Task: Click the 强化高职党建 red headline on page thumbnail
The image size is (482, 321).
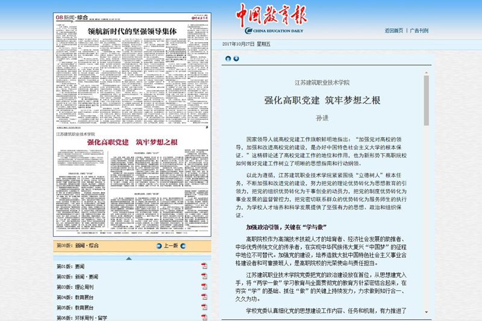Action: 132,143
